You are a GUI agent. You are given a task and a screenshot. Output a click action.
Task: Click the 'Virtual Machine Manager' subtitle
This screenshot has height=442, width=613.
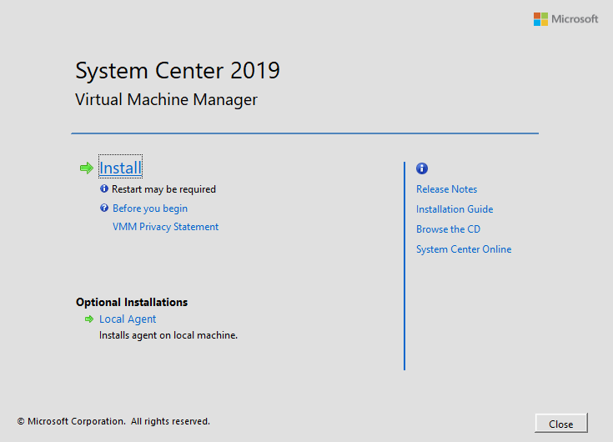167,99
